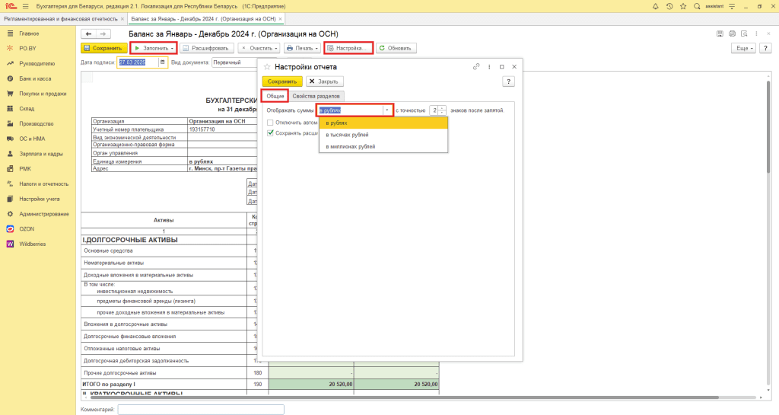Click the preview icon at report top right

(744, 34)
